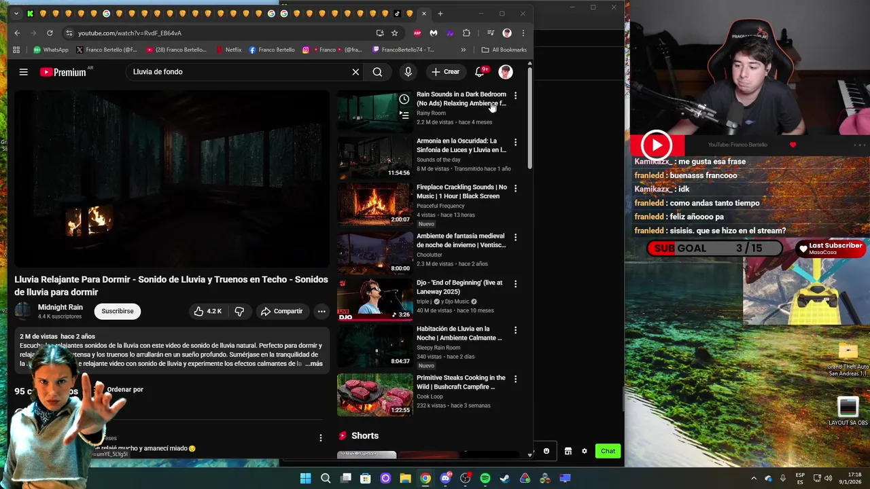Open Midnight Rain channel name
Viewport: 870px width, 489px height.
click(x=60, y=307)
